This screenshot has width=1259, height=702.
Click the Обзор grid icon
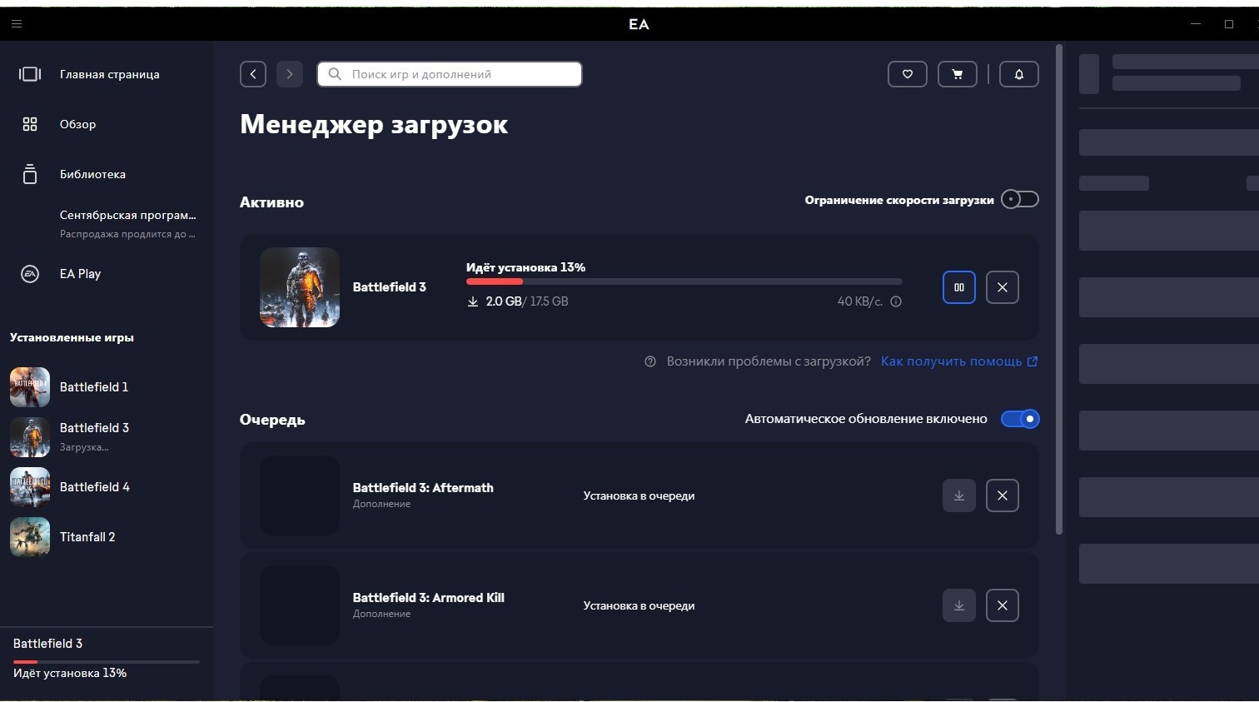click(30, 124)
